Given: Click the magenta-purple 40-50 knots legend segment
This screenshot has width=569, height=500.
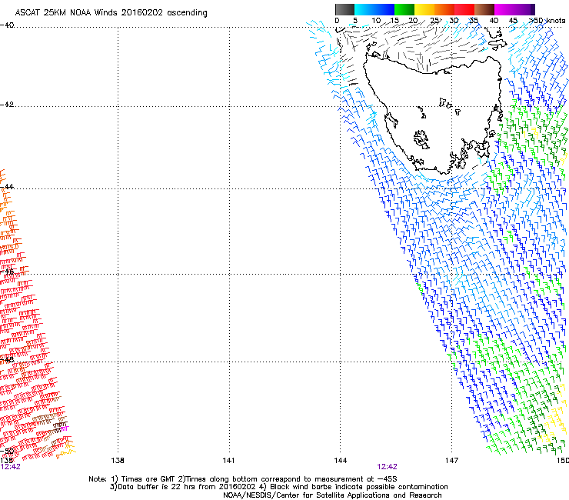Looking at the screenshot, I should click(514, 9).
